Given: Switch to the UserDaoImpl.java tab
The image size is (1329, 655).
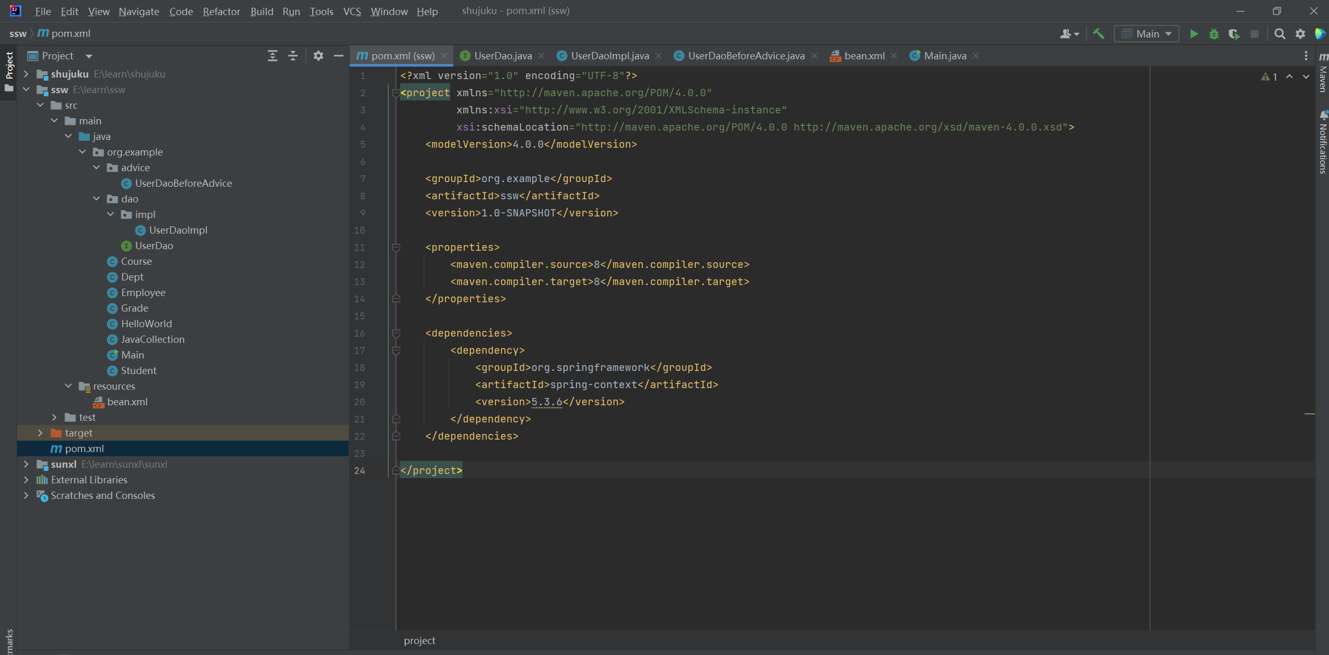Looking at the screenshot, I should (609, 56).
